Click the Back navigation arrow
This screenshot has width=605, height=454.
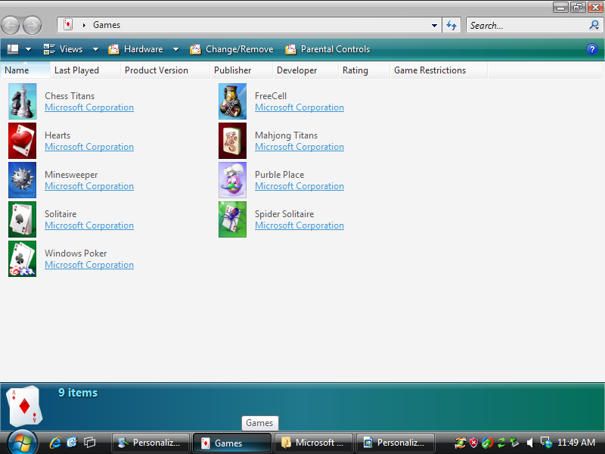tap(11, 26)
